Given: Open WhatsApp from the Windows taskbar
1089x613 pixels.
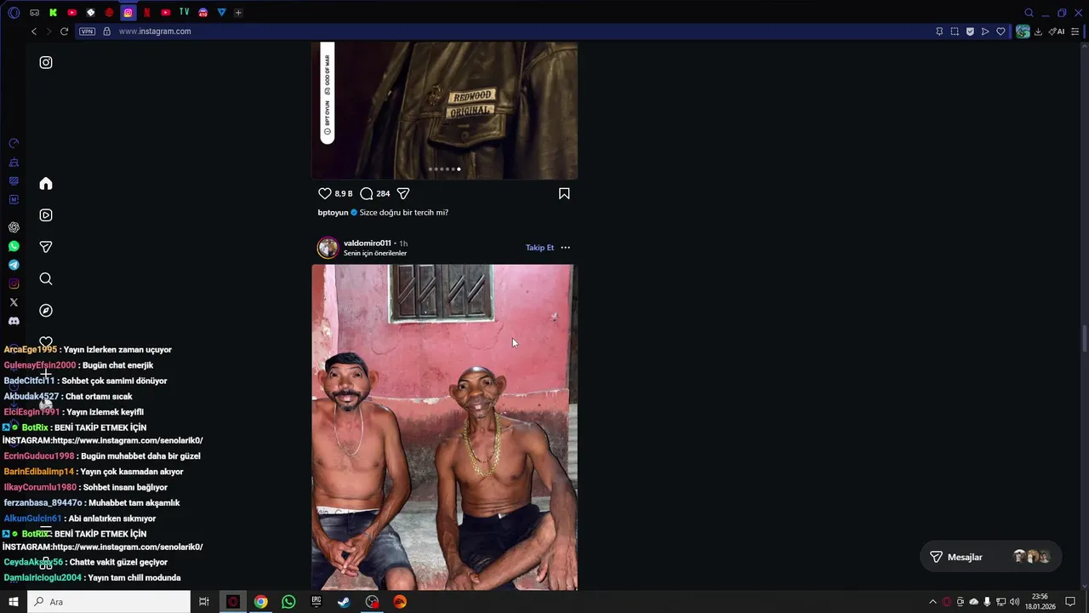Looking at the screenshot, I should pos(288,602).
